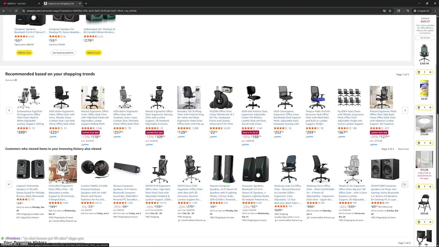This screenshot has width=439, height=247.
Task: Open site information icon in address bar
Action: (x=23, y=11)
